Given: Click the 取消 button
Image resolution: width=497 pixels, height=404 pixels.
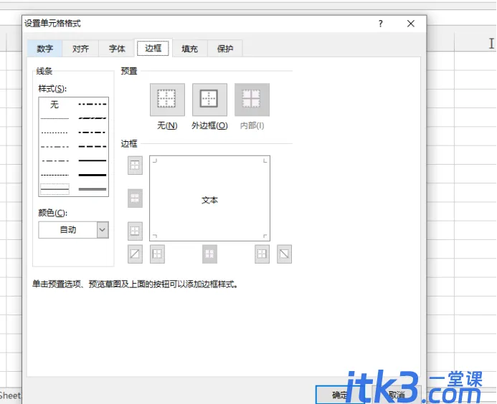Looking at the screenshot, I should pos(397,395).
